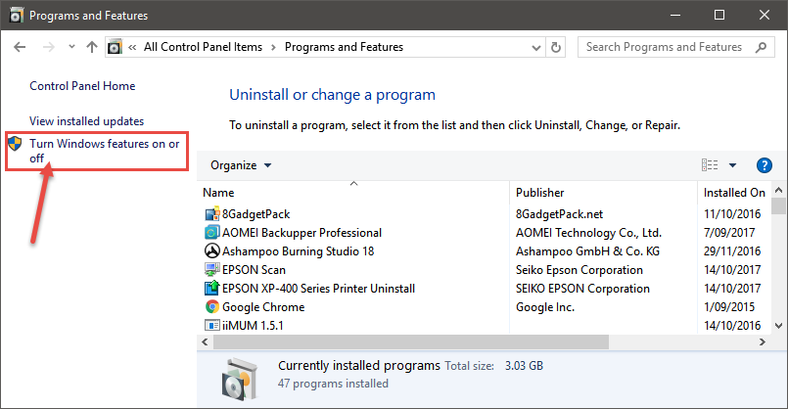Expand the address bar history dropdown
Viewport: 788px width, 409px height.
point(536,48)
